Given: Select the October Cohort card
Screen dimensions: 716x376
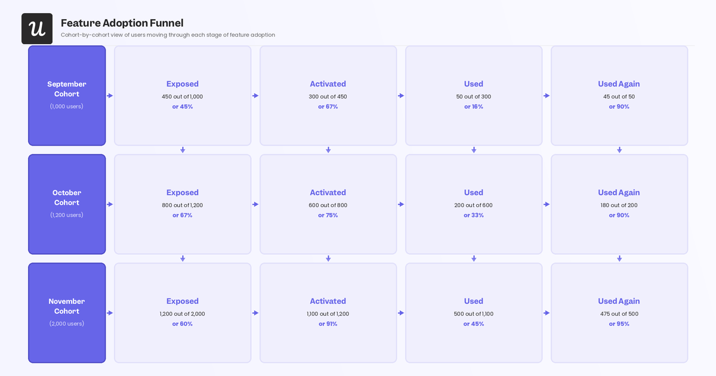Looking at the screenshot, I should [67, 204].
